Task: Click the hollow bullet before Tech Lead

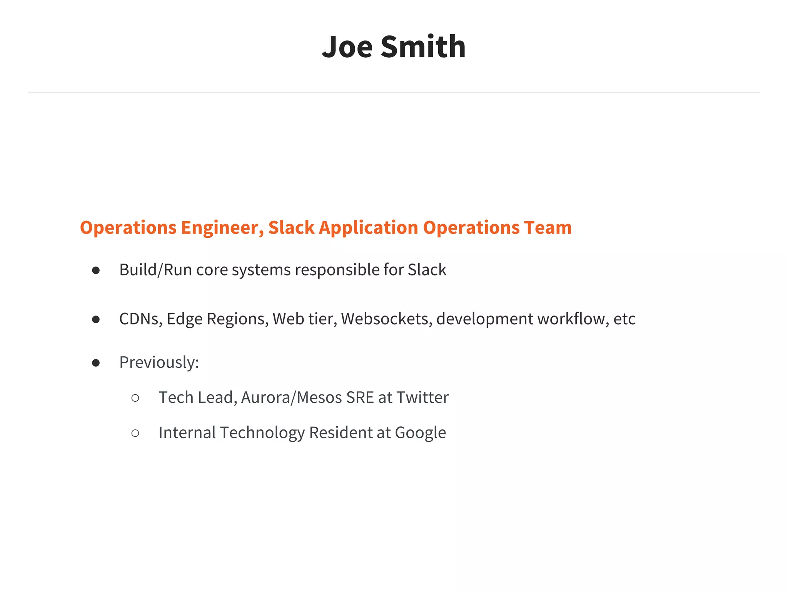Action: click(x=135, y=398)
